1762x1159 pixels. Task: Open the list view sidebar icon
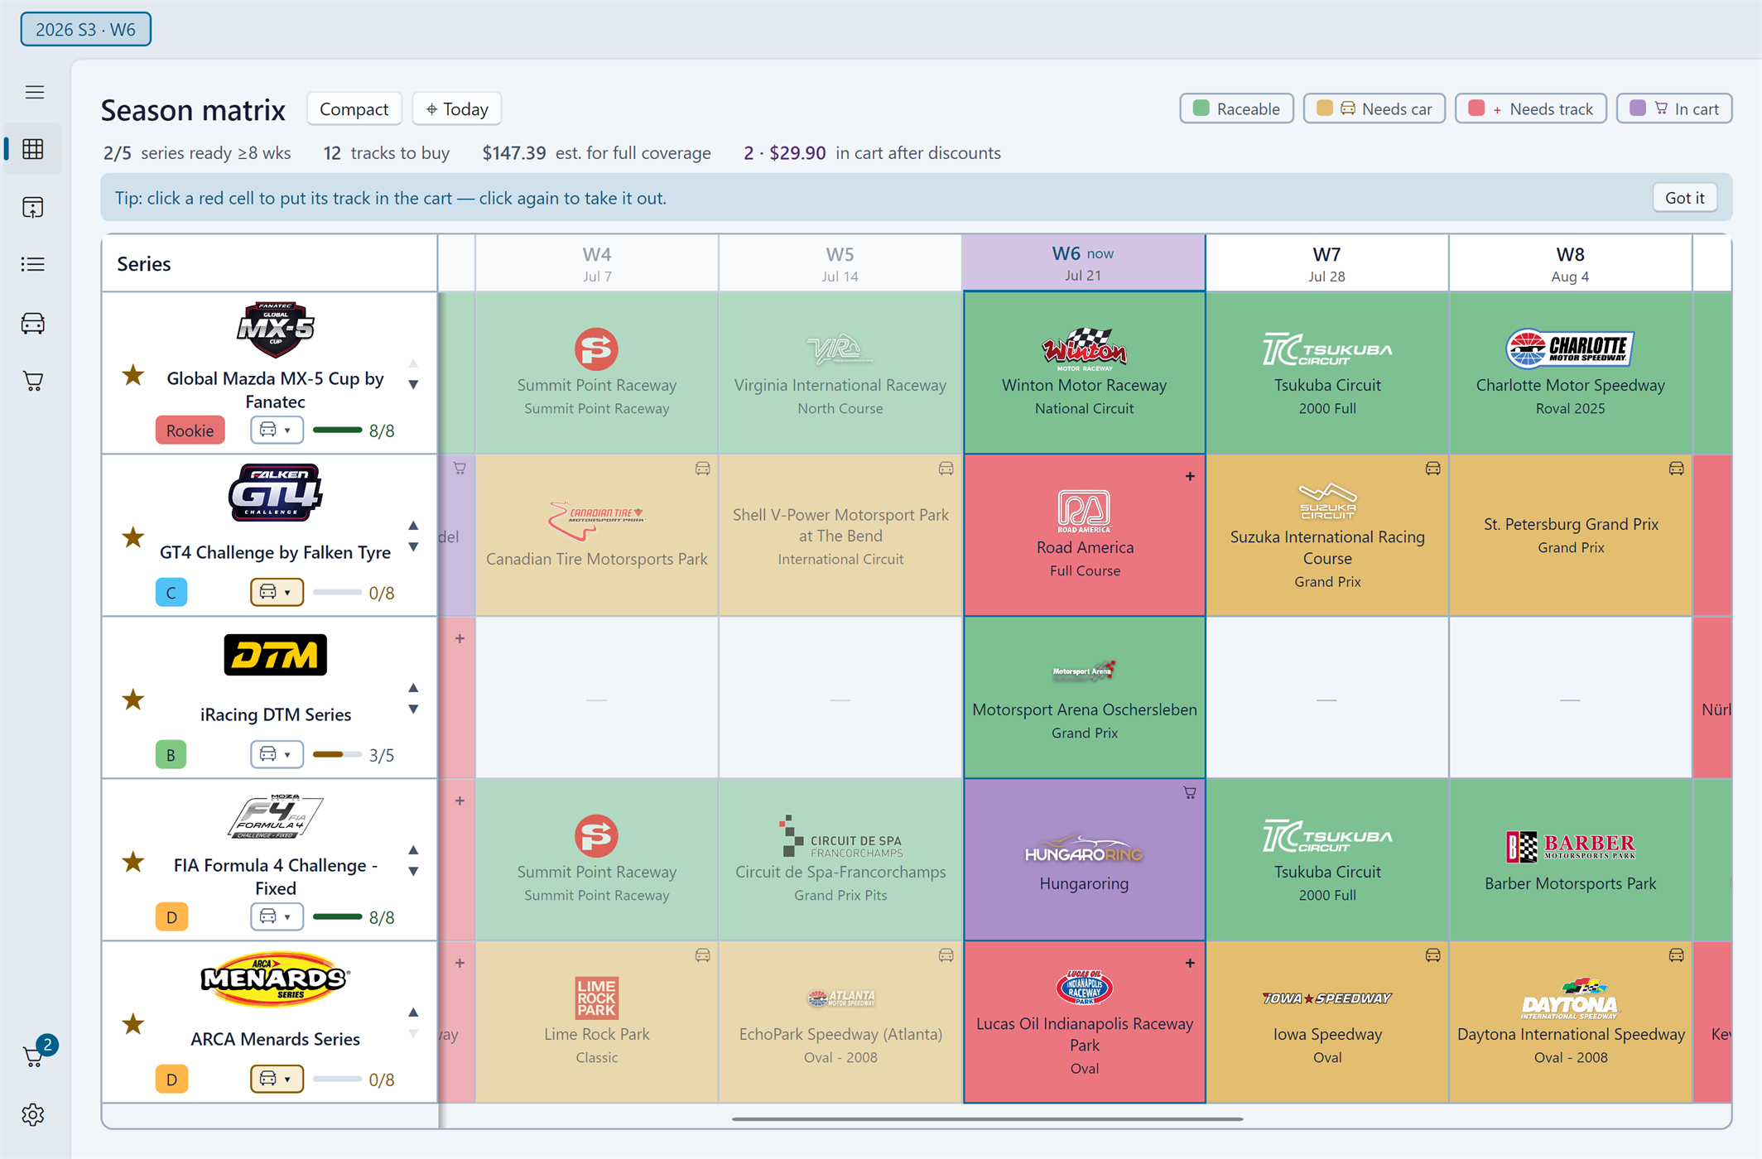point(33,264)
